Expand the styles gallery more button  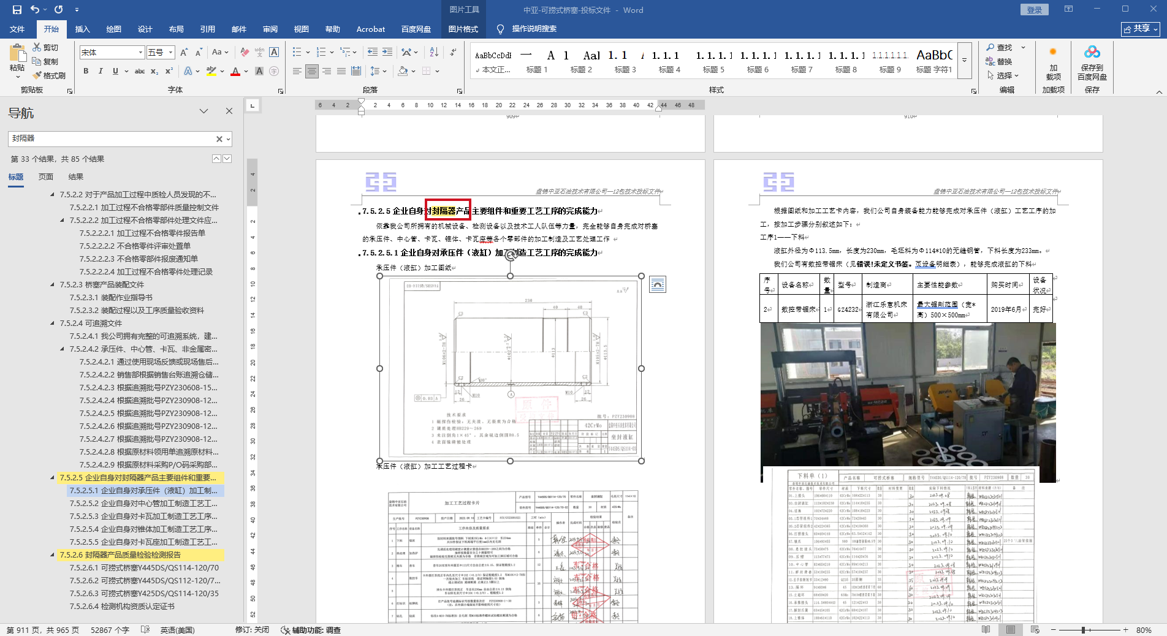coord(964,60)
